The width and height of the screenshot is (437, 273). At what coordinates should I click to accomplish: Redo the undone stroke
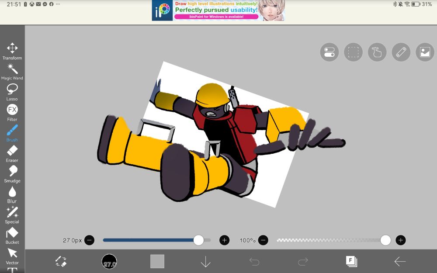[x=303, y=262]
